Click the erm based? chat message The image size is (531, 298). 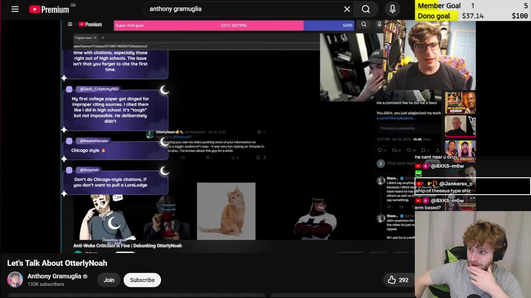click(x=428, y=208)
